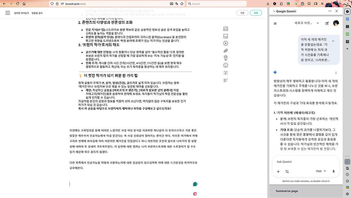Insert a divider using the layout icon
Viewport: 352px width, 198px height.
[226, 36]
